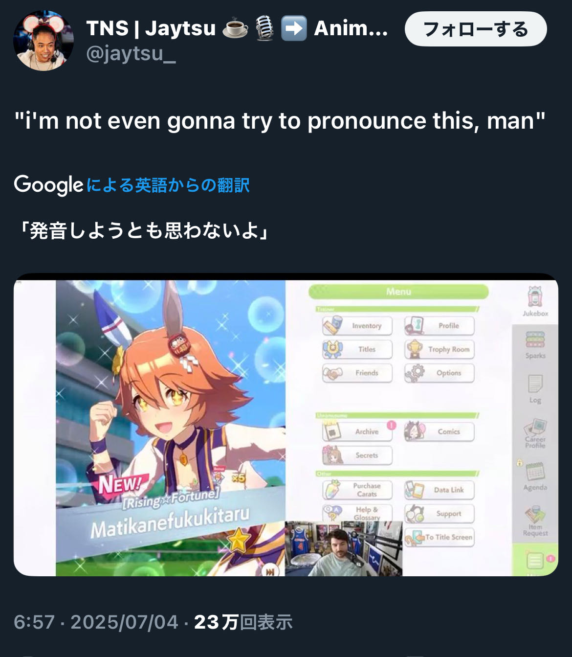
Task: Open the @jaytsu_ handle link
Action: tap(131, 54)
